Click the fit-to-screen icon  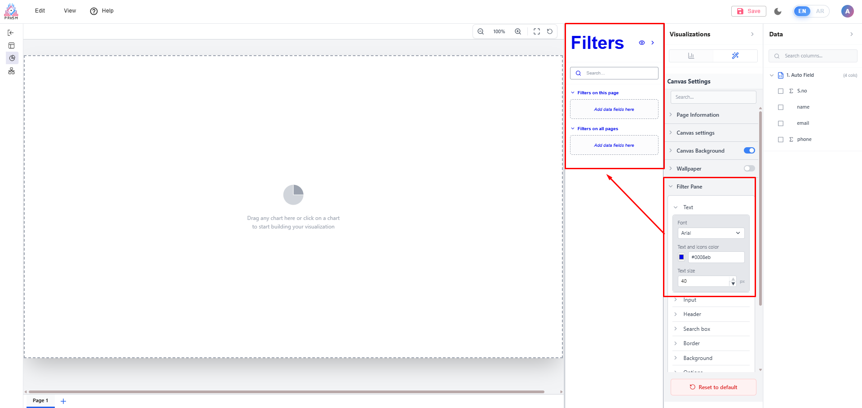537,31
